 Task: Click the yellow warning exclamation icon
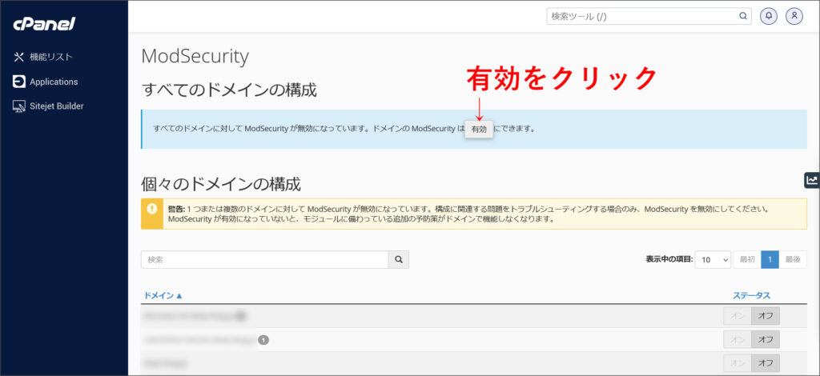(x=151, y=209)
